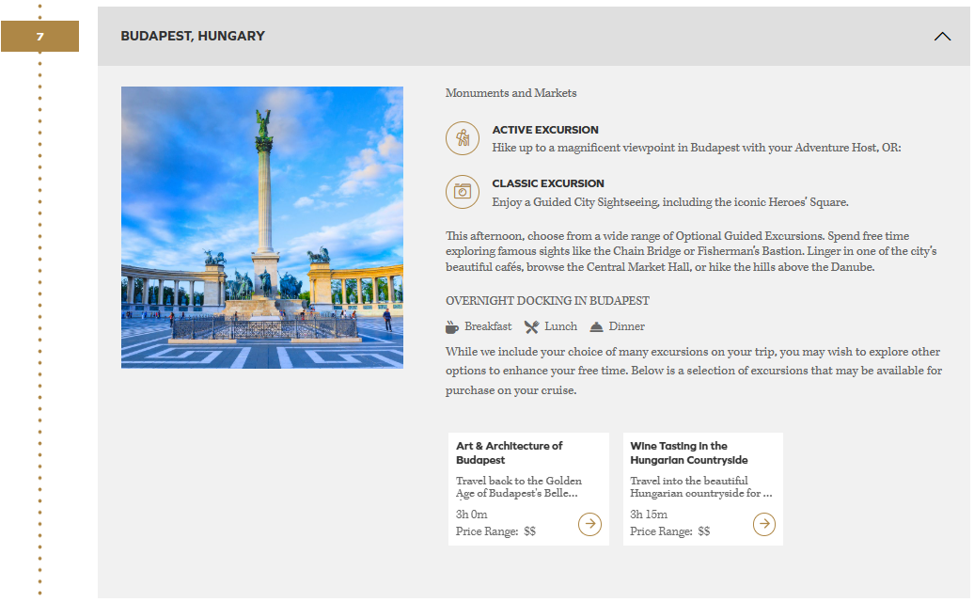Screen dimensions: 974x602
Task: Click the ACTIVE EXCURSION heading
Action: pyautogui.click(x=545, y=130)
